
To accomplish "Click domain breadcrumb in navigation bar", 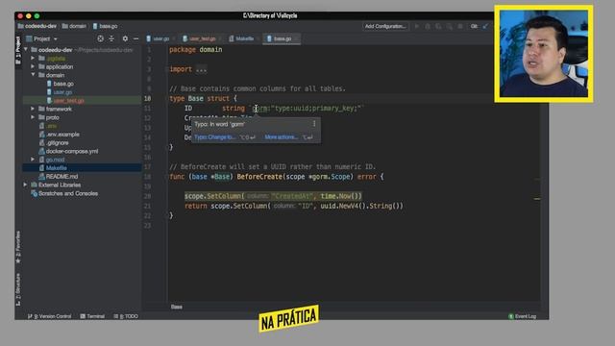I will point(74,26).
